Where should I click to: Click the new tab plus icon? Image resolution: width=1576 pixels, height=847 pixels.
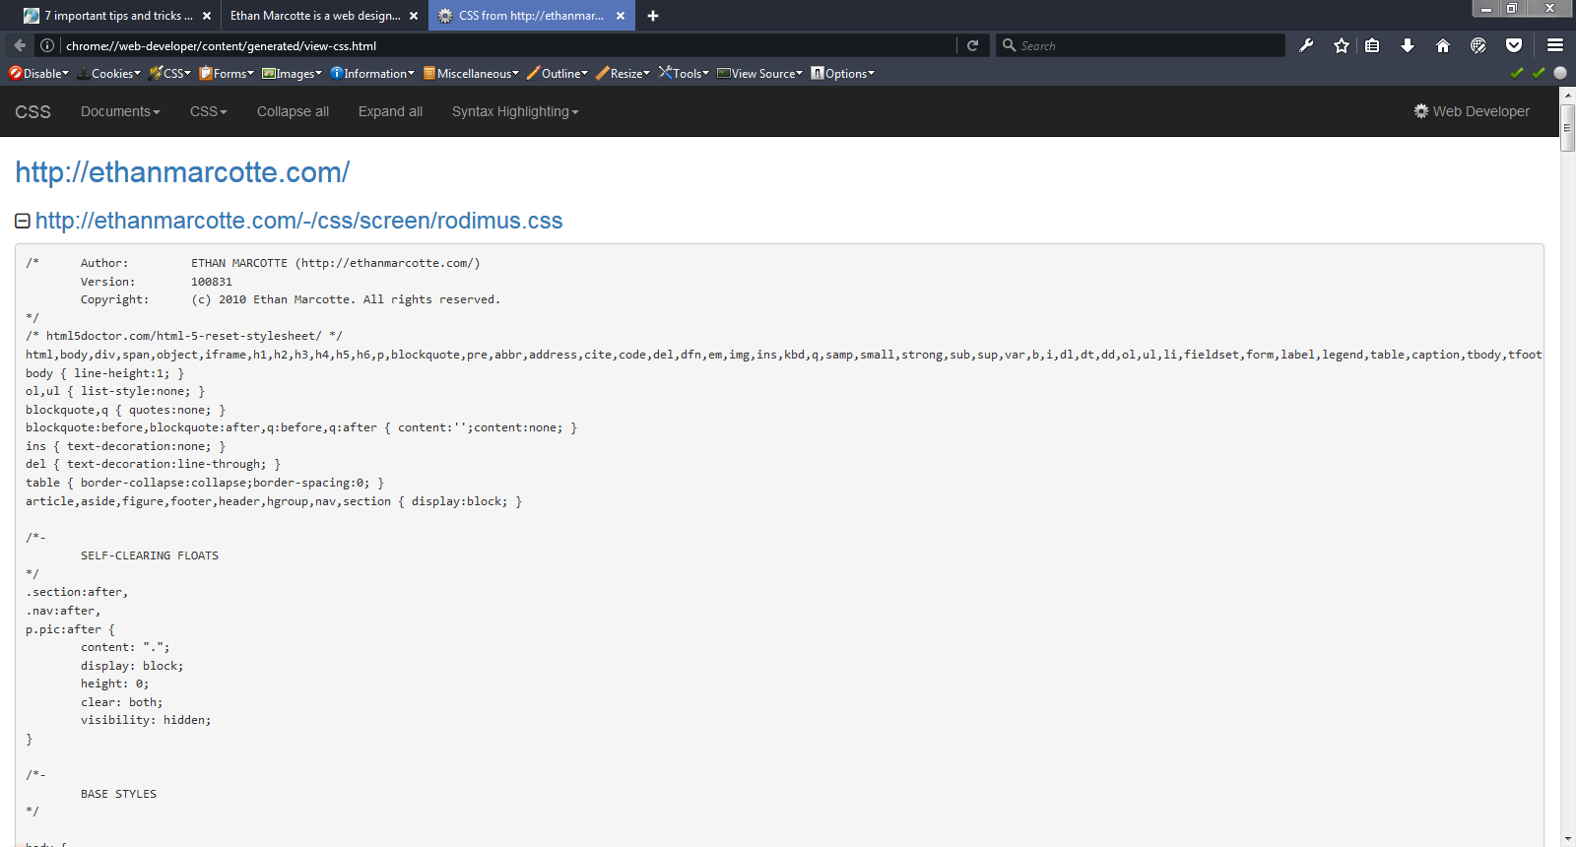[x=653, y=16]
